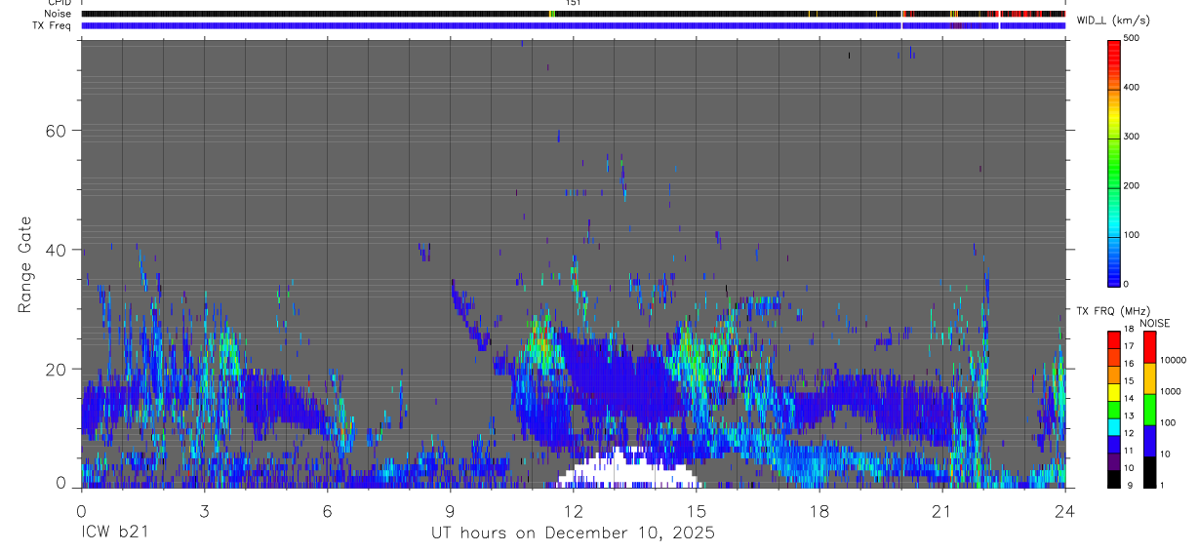1198x553 pixels.
Task: Click the 9 tick on the UT hours axis
Action: (450, 511)
